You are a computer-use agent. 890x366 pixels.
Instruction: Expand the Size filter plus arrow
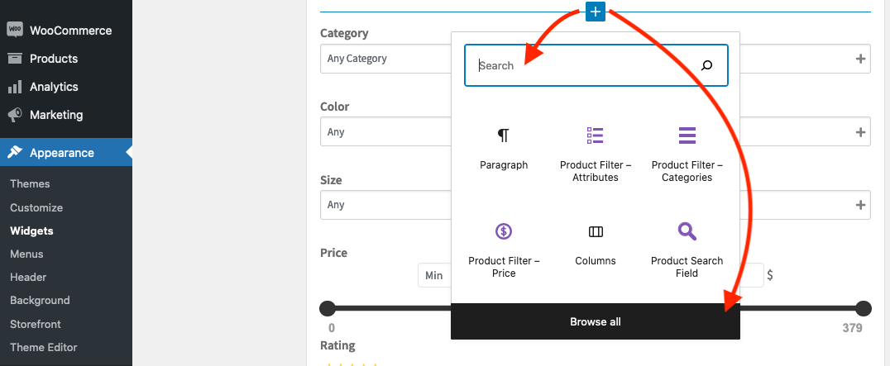coord(860,205)
